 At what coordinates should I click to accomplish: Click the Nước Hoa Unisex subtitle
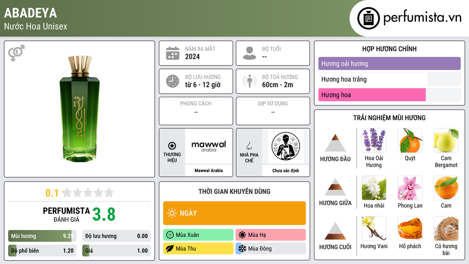click(x=36, y=26)
